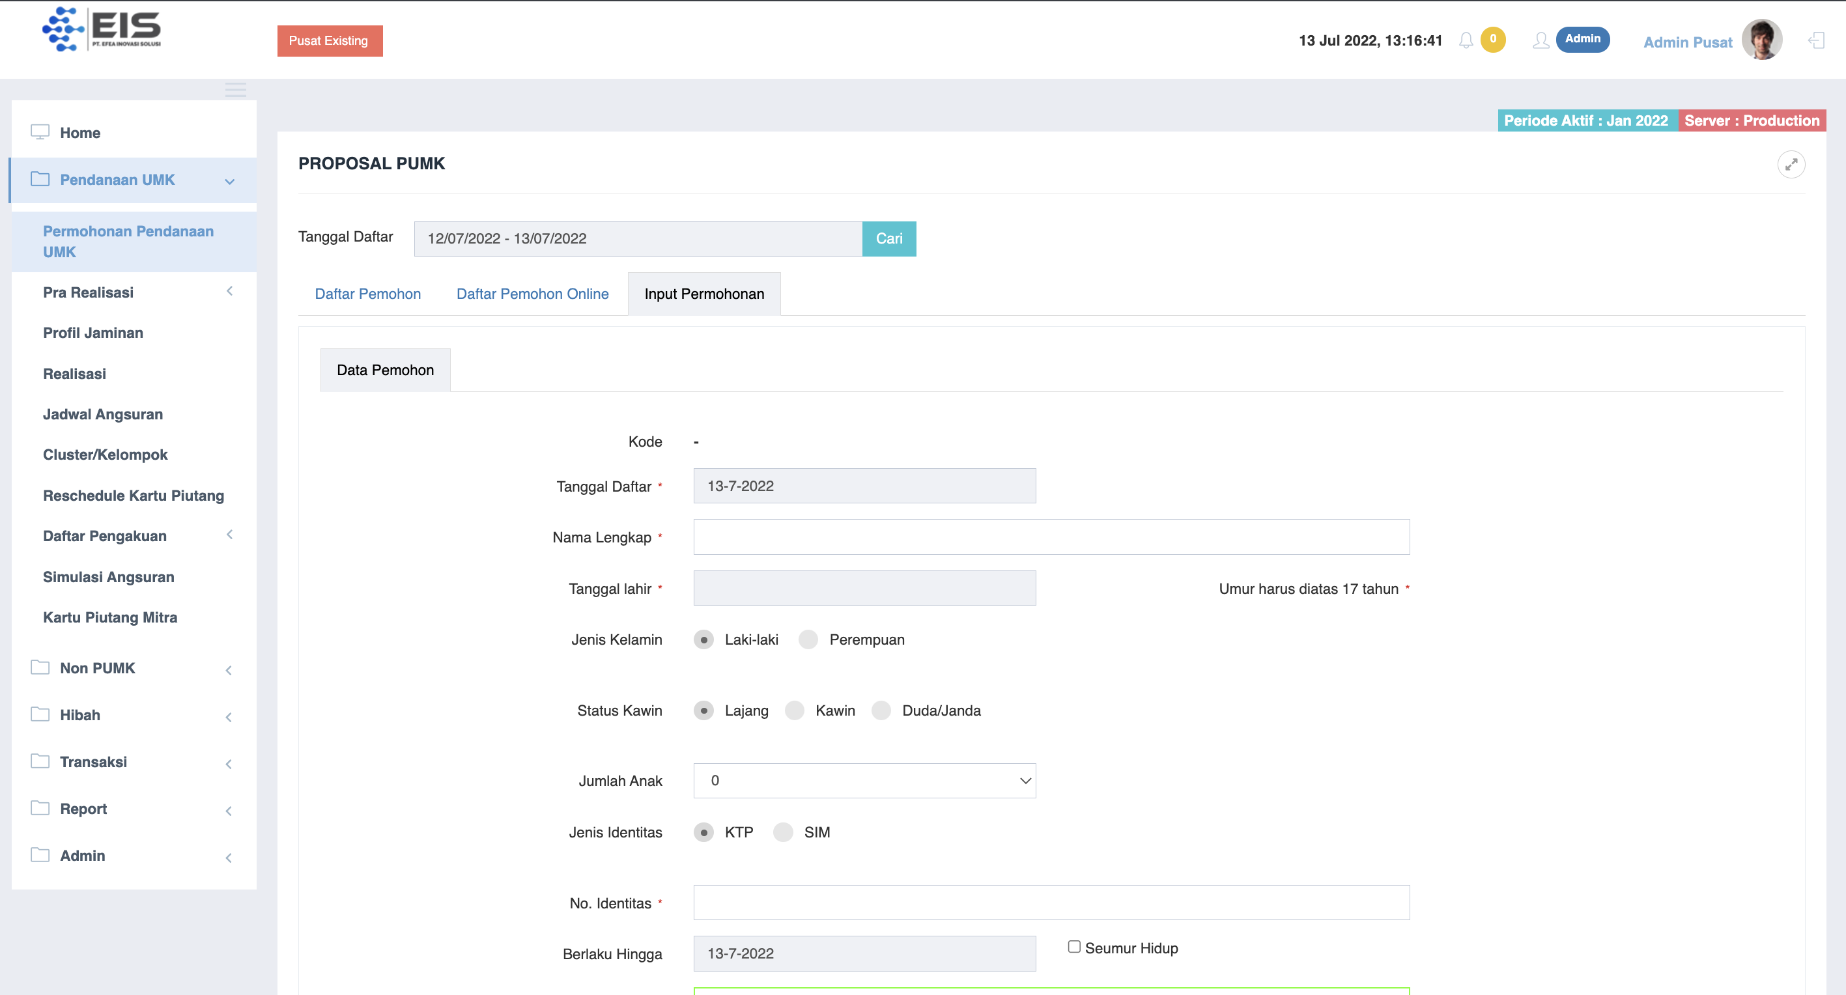
Task: Toggle the sidebar hamburger menu
Action: point(236,90)
